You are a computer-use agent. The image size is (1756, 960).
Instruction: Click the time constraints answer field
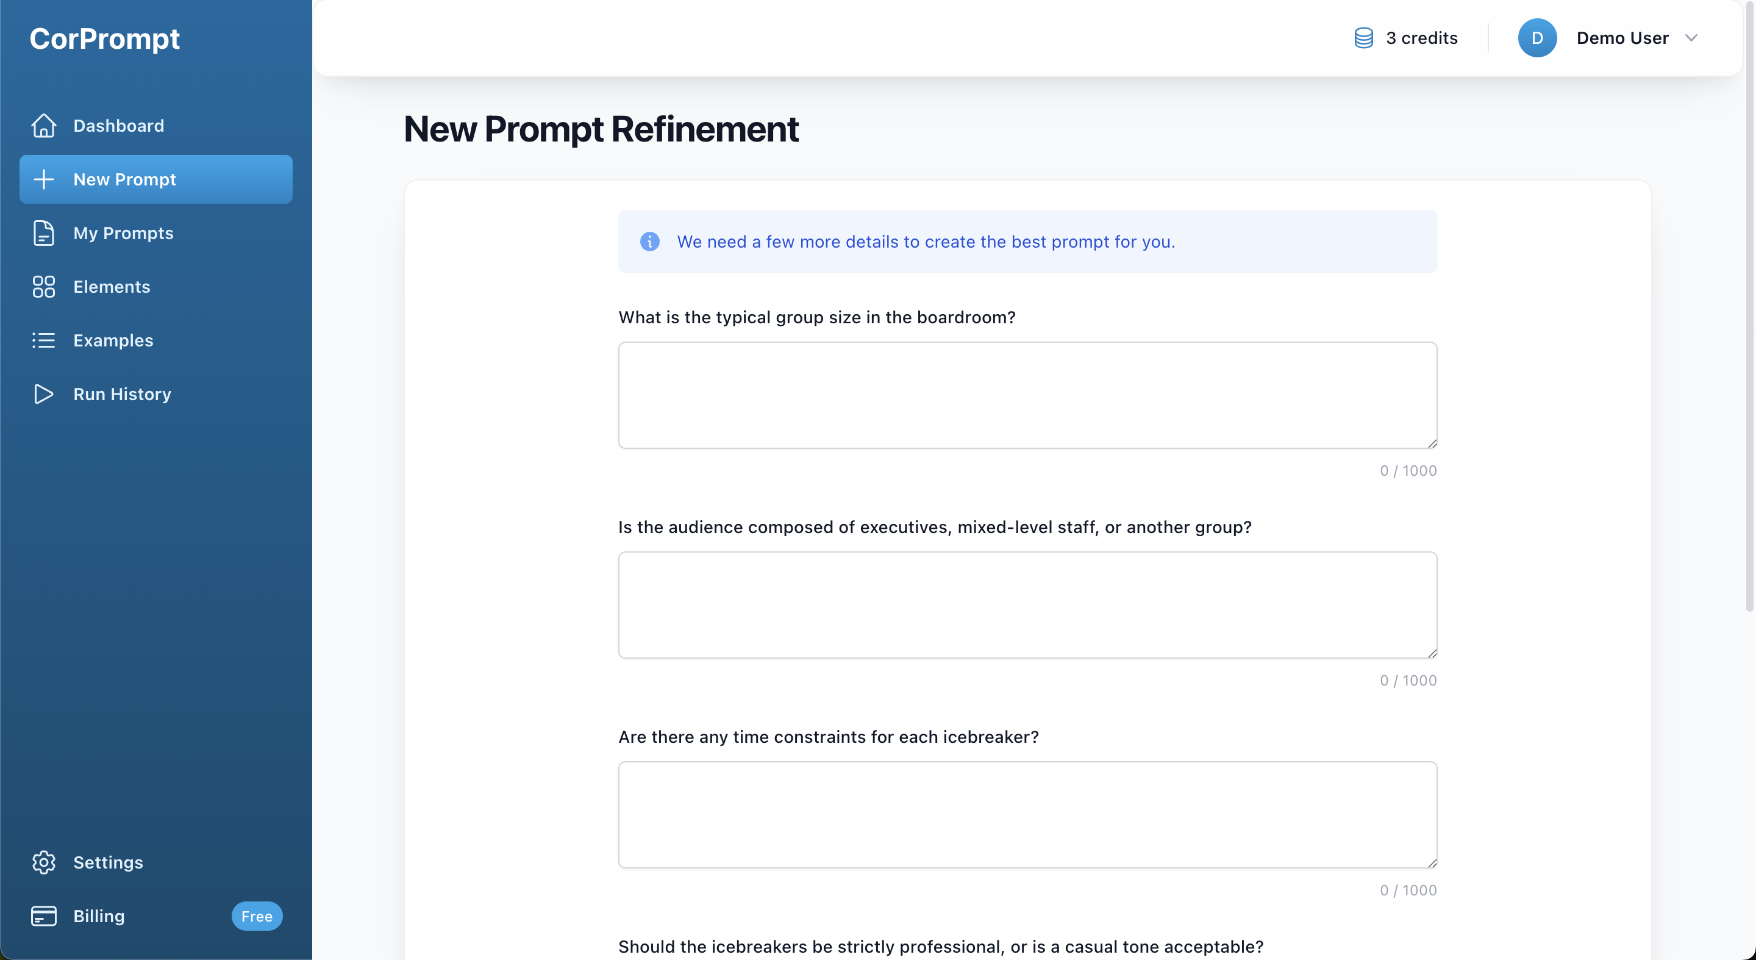click(1027, 815)
